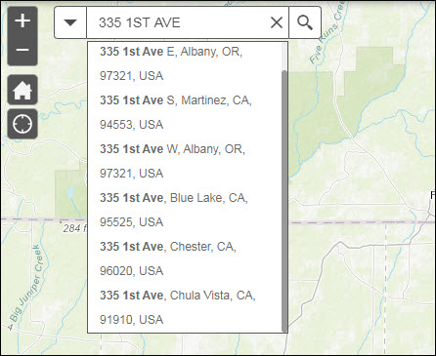Screen dimensions: 436x356
Task: Zoom in with the plus button
Action: coord(22,21)
